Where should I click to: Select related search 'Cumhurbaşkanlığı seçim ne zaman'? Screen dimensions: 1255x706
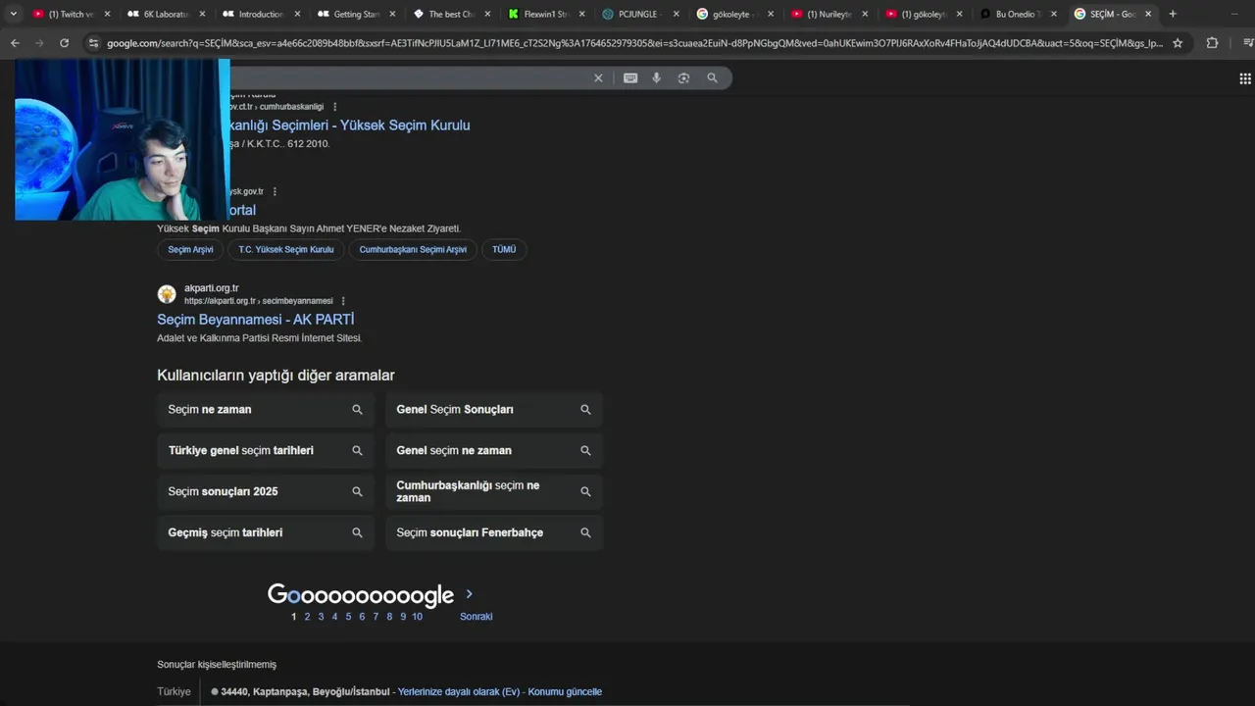[x=494, y=491]
